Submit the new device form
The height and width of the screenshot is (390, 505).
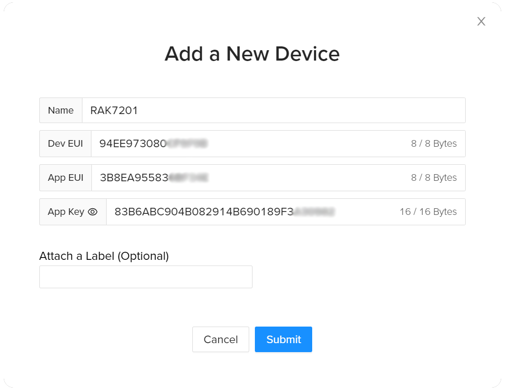tap(283, 339)
